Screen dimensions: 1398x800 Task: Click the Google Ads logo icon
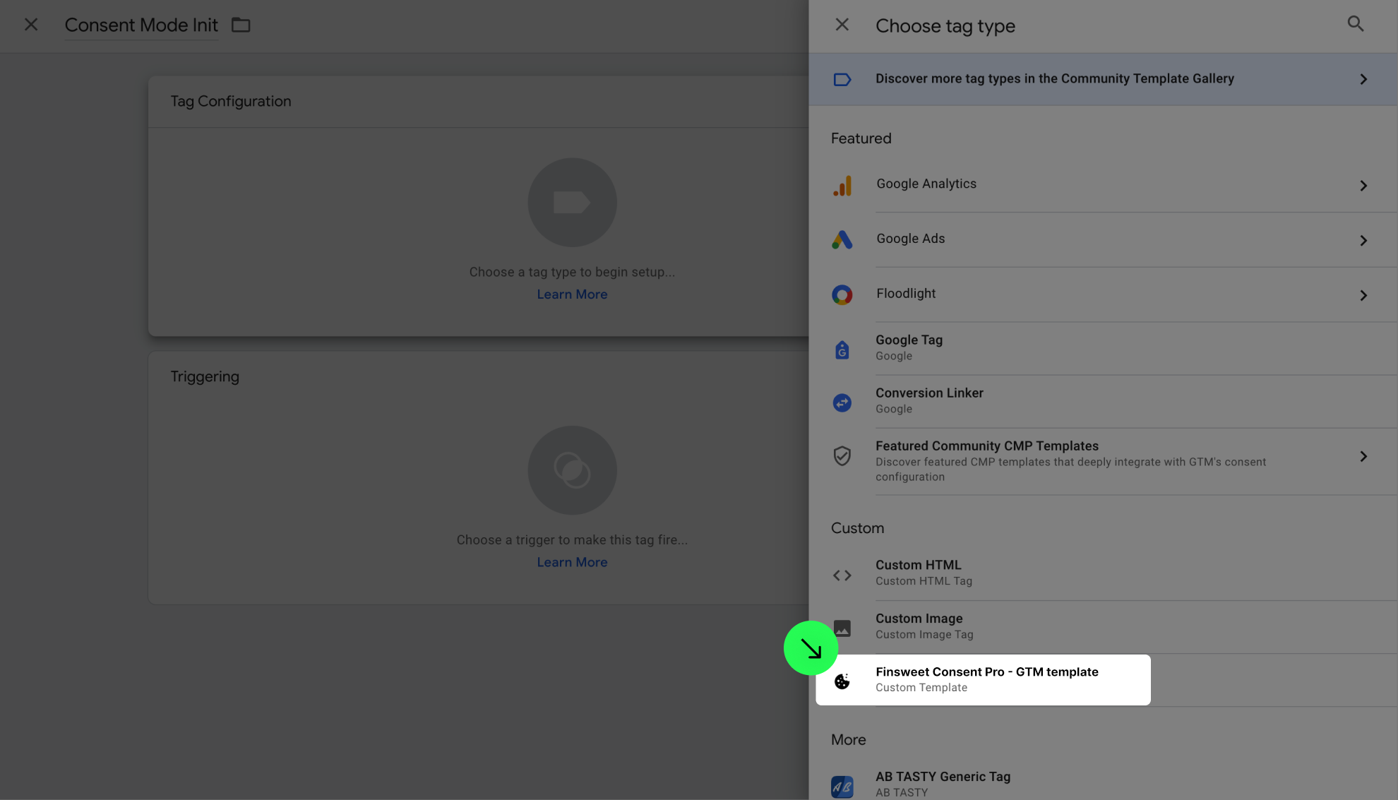[x=842, y=240]
